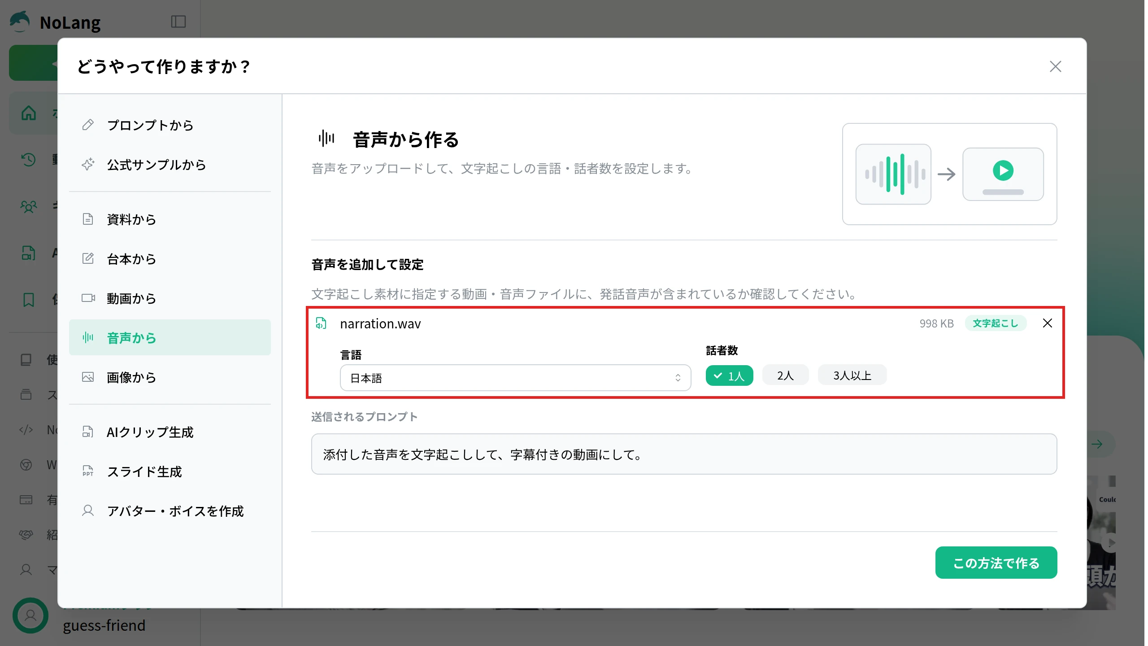Click the person icon beside アバター・ボイスを作成
Screen dimensions: 1148x646
click(88, 511)
